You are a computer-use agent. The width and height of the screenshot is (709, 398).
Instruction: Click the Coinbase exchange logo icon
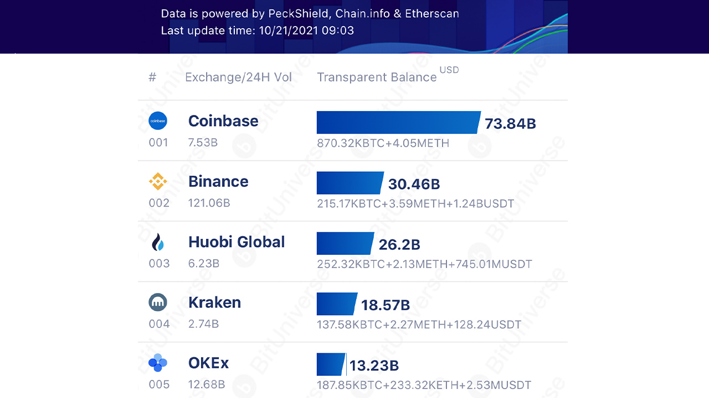158,121
